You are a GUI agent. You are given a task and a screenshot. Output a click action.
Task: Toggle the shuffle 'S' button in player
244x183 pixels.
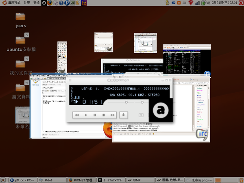click(x=141, y=115)
